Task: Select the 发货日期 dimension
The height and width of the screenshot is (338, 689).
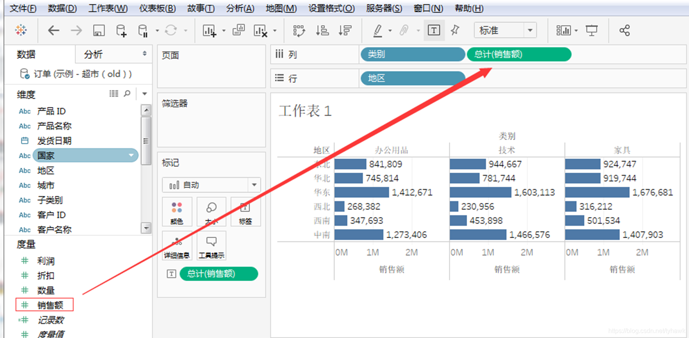Action: point(54,141)
